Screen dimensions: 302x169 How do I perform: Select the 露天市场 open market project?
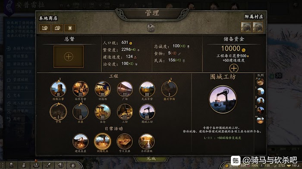click(169, 89)
